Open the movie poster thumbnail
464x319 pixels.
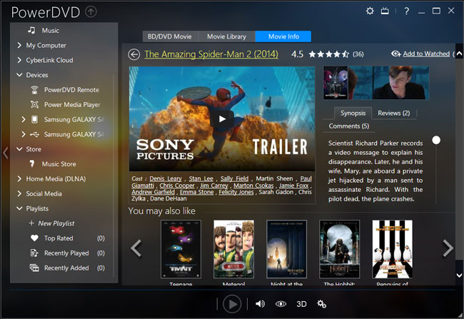336,83
